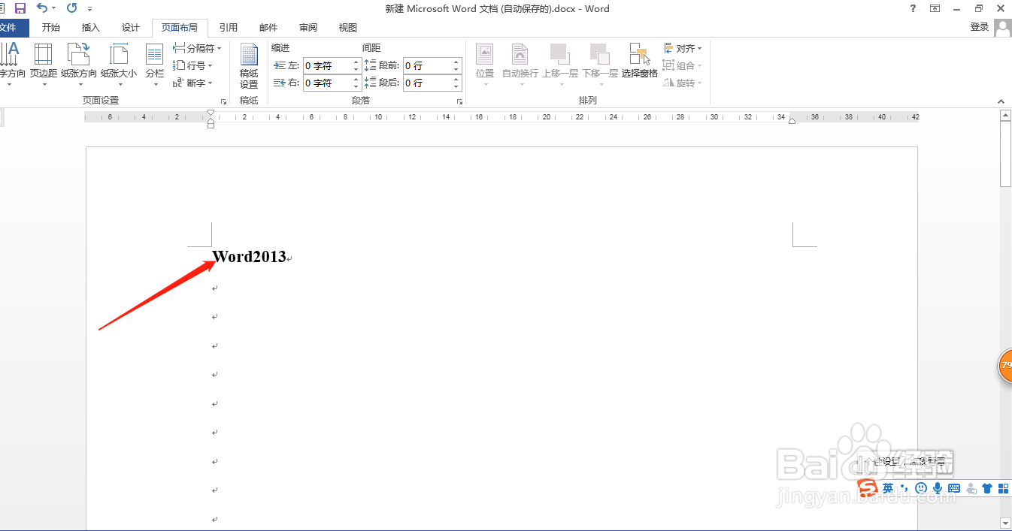The height and width of the screenshot is (531, 1012).
Task: Expand the 旋转 (Rotate) dropdown
Action: (x=683, y=83)
